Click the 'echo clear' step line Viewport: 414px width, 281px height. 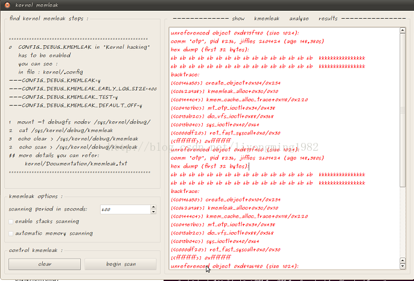pos(77,139)
